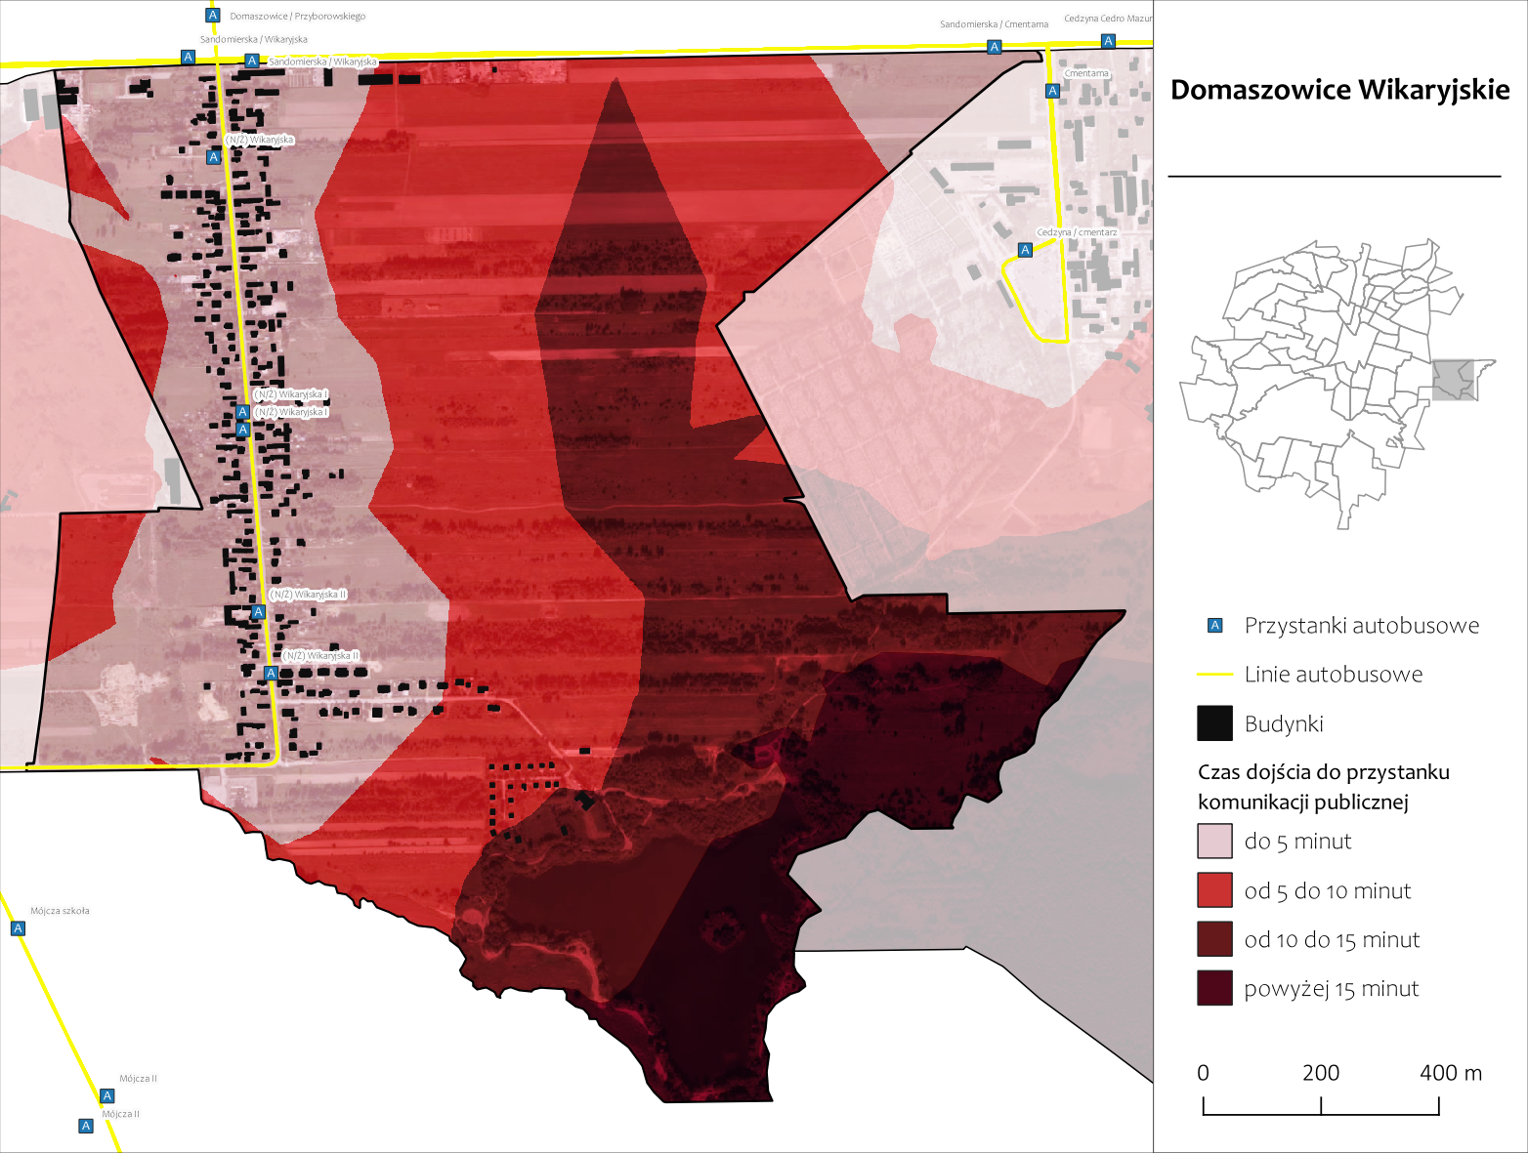Click the scale bar line
Screen dimensions: 1528x1153
pyautogui.click(x=1321, y=1106)
